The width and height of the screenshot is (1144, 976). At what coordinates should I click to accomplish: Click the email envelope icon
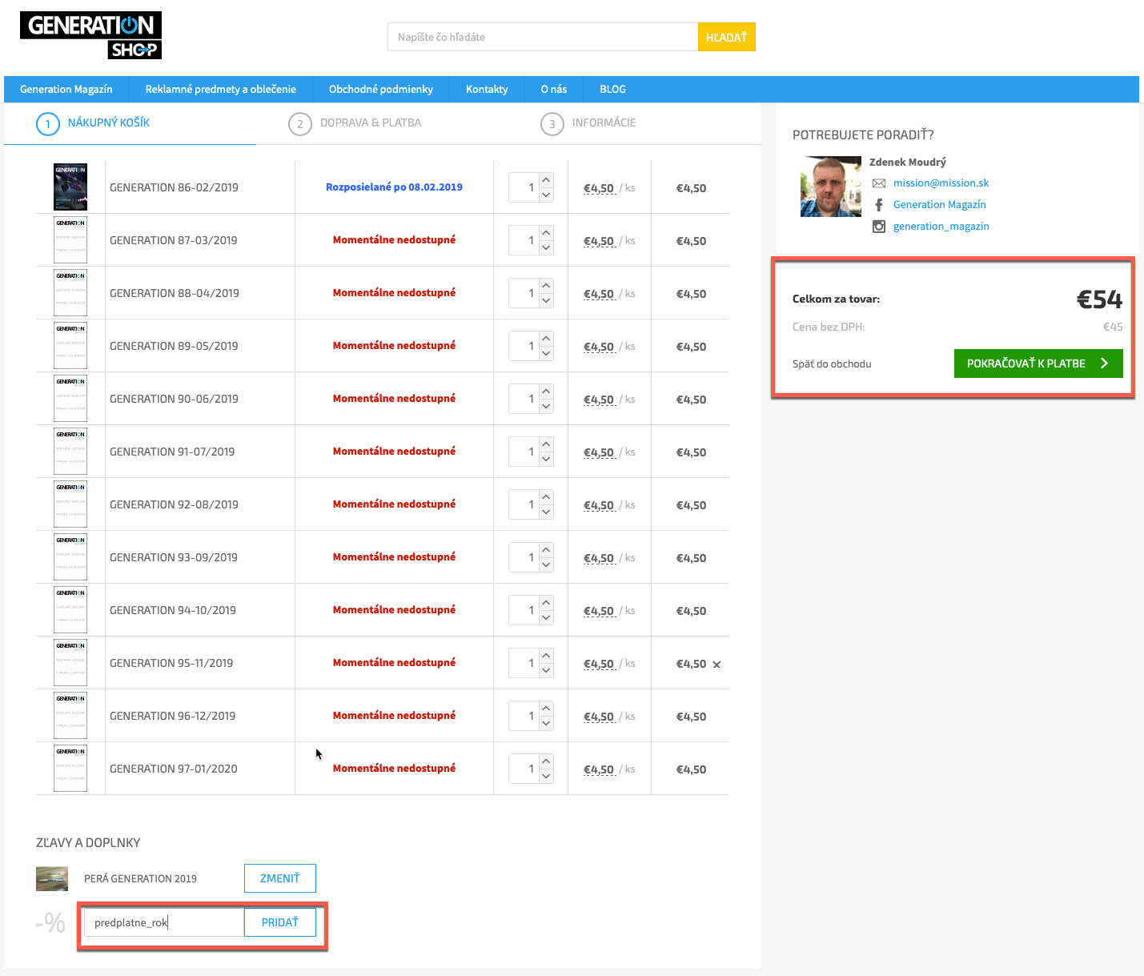pos(879,183)
